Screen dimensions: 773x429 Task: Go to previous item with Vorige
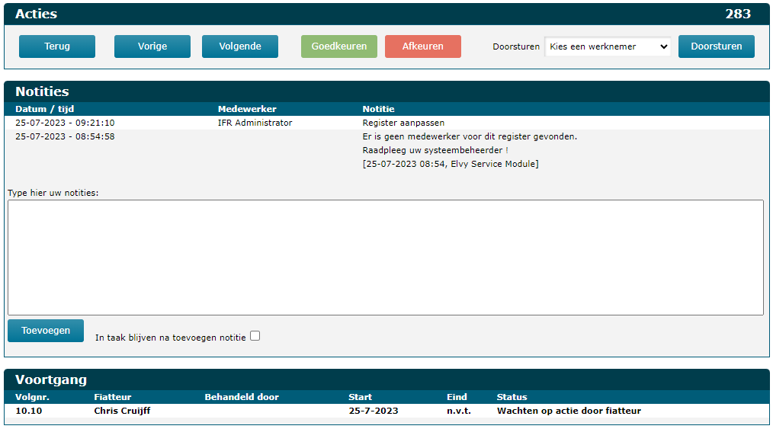click(x=152, y=46)
